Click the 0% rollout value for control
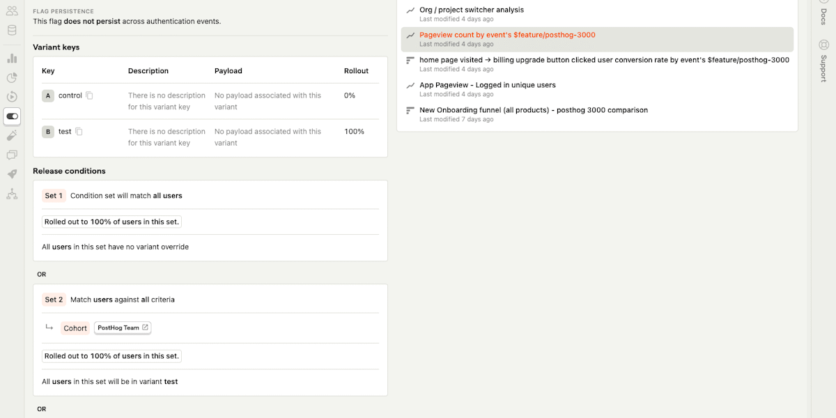 [350, 95]
